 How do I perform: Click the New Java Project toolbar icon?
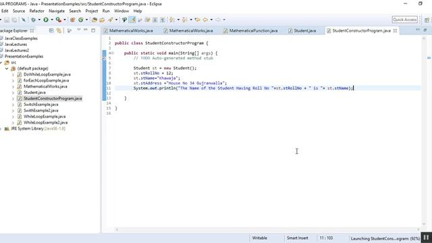pyautogui.click(x=73, y=20)
